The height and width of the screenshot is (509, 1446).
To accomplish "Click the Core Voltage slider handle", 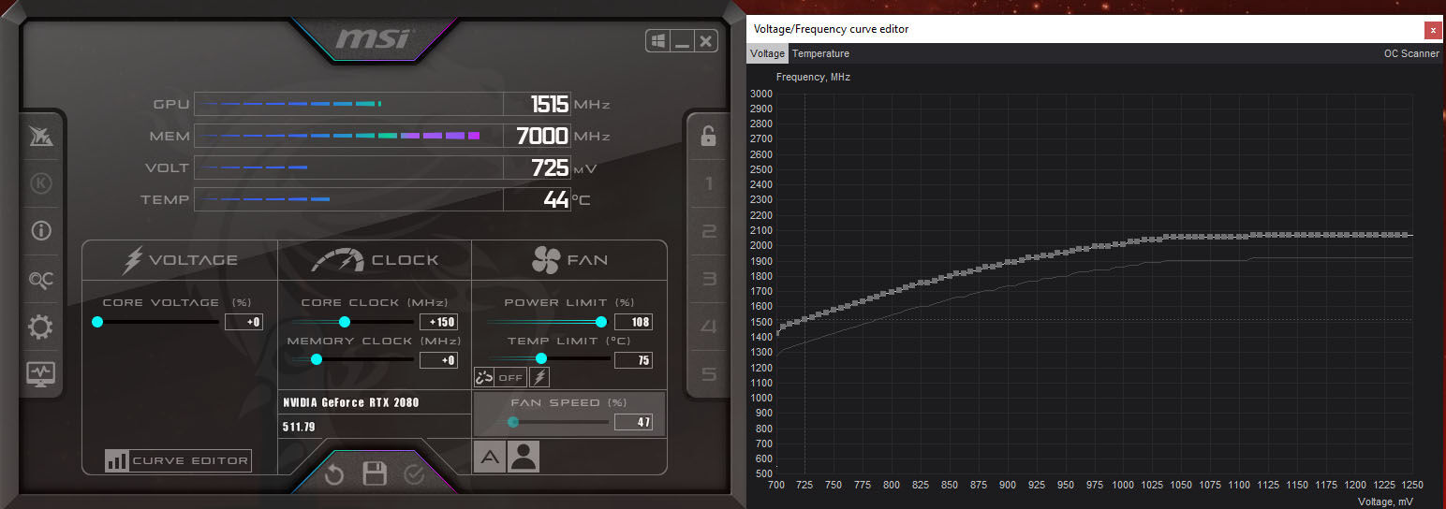I will coord(97,322).
